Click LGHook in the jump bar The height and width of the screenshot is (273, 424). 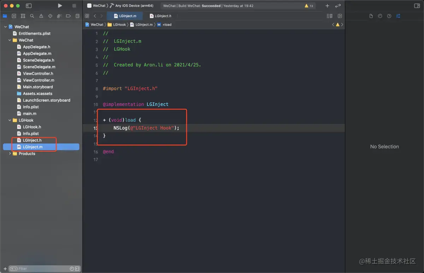117,25
